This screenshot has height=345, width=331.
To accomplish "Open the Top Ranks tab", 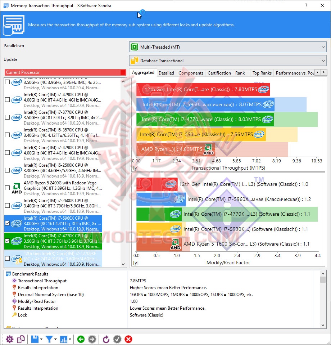I will tap(262, 73).
